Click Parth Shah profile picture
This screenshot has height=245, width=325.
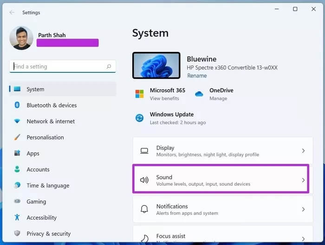pos(21,38)
